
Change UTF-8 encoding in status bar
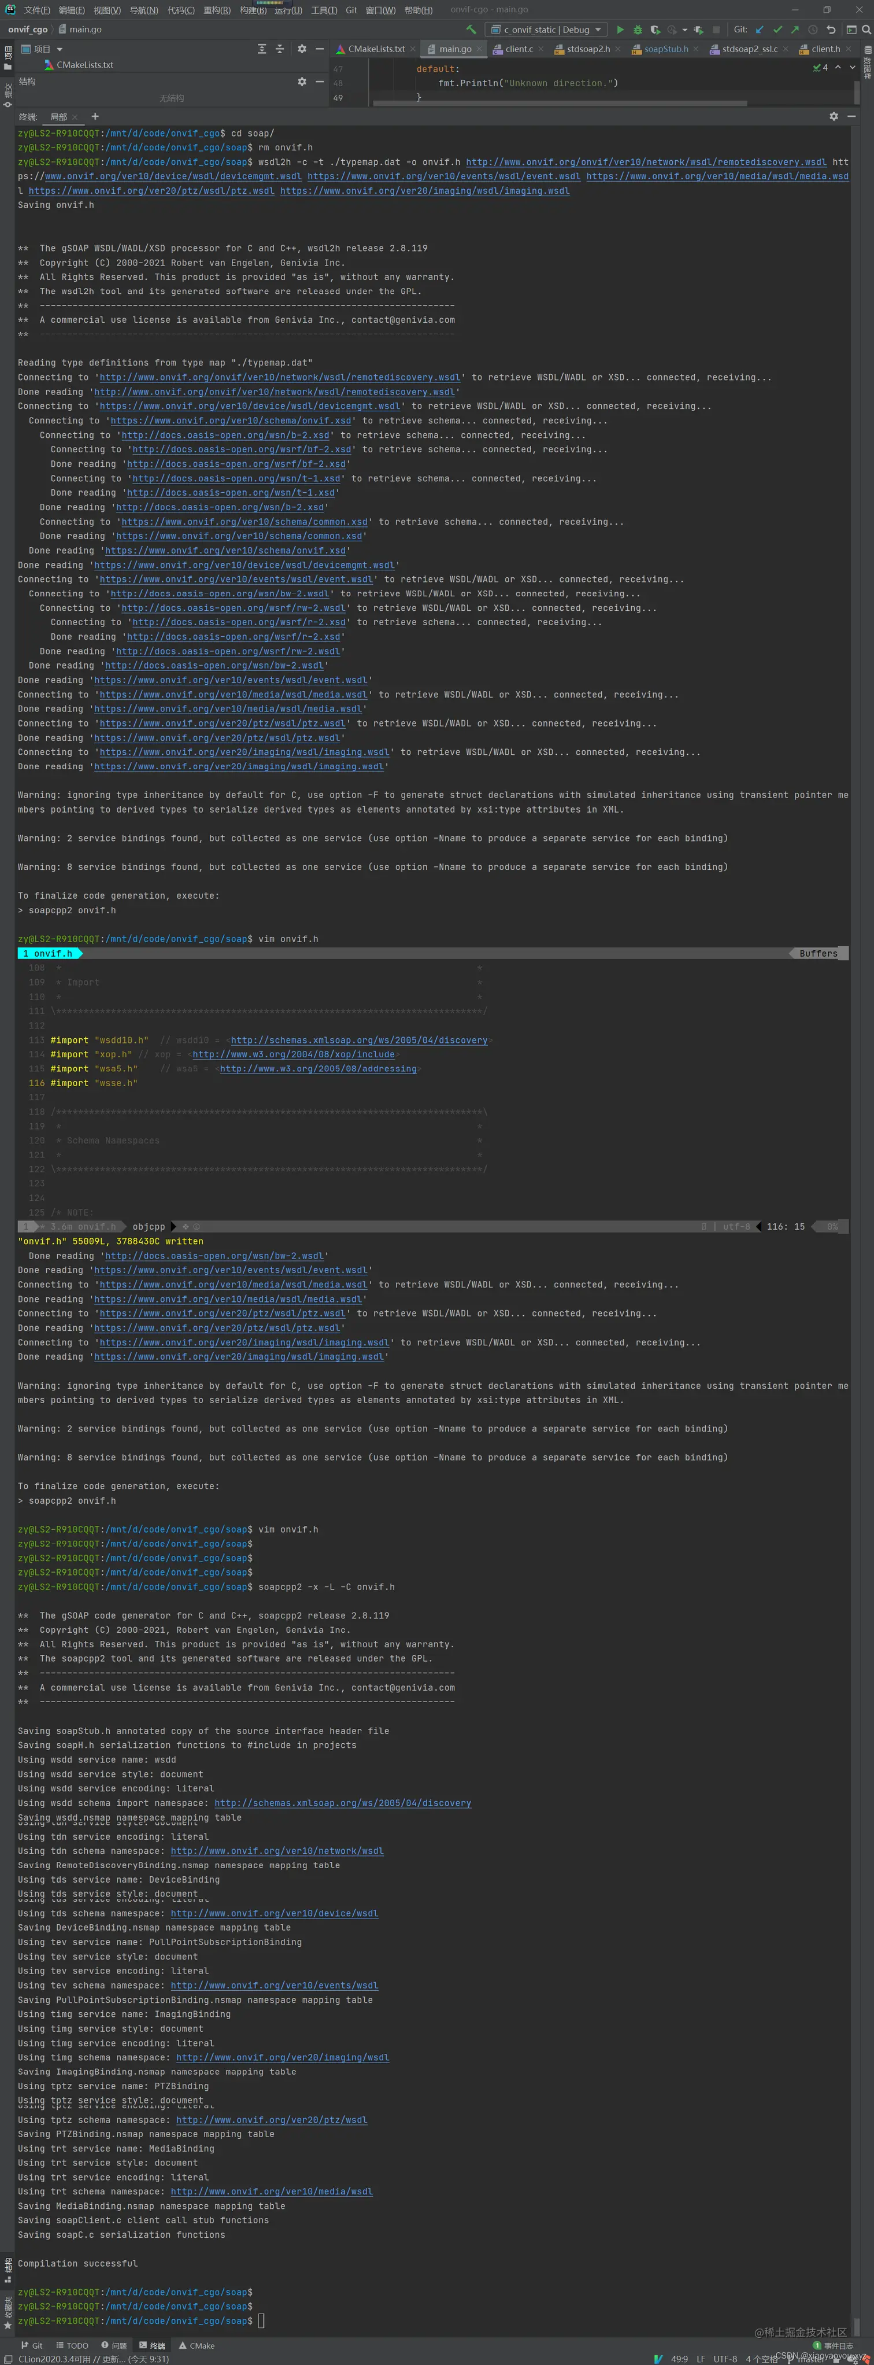click(x=725, y=2359)
